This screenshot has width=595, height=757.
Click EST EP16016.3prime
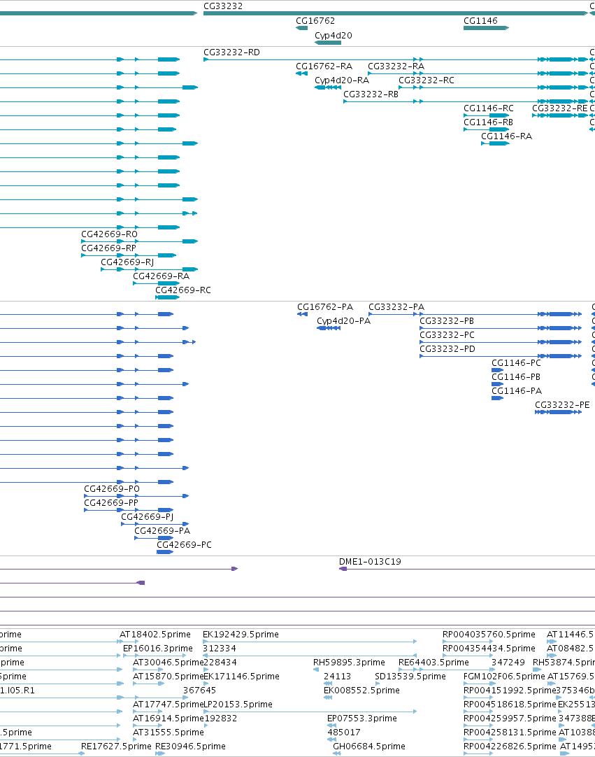[x=158, y=649]
